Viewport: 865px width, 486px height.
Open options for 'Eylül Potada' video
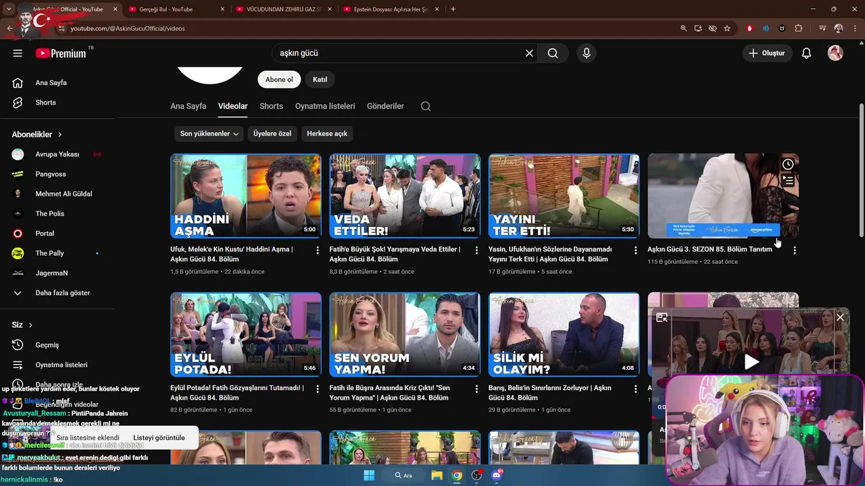click(x=318, y=389)
